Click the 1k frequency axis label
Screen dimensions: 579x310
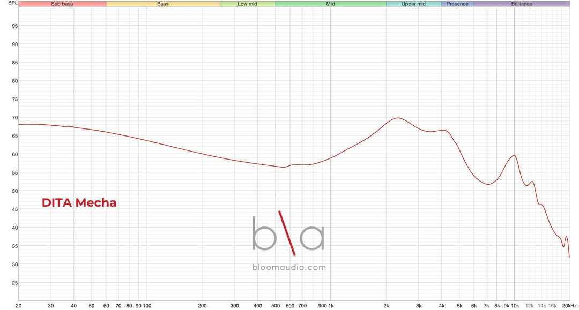[x=331, y=306]
